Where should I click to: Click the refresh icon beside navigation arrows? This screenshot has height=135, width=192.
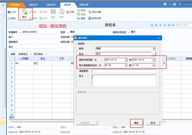click(x=152, y=25)
